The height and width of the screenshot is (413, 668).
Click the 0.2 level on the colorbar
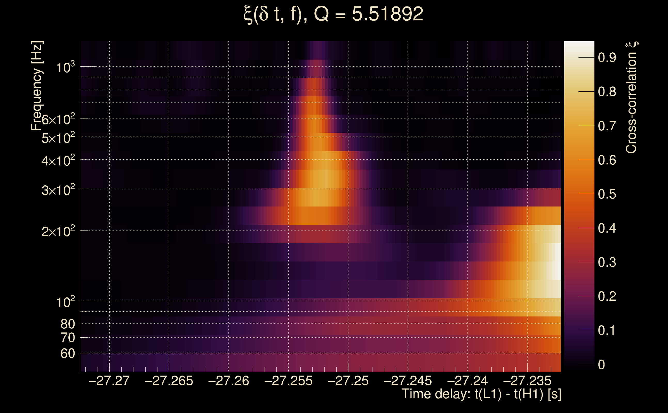pyautogui.click(x=607, y=296)
